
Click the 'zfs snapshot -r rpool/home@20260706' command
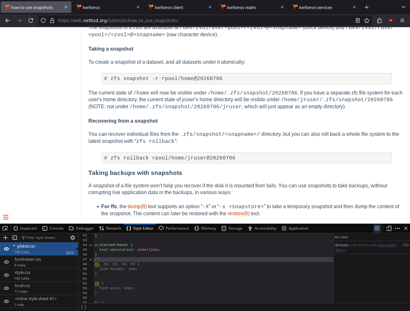163,78
